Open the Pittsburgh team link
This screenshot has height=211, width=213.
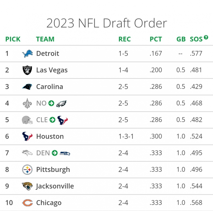click(53, 170)
